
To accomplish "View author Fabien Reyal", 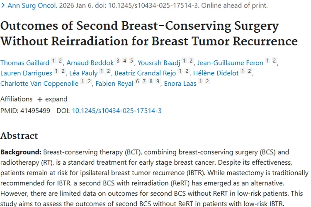I will pos(115,84).
